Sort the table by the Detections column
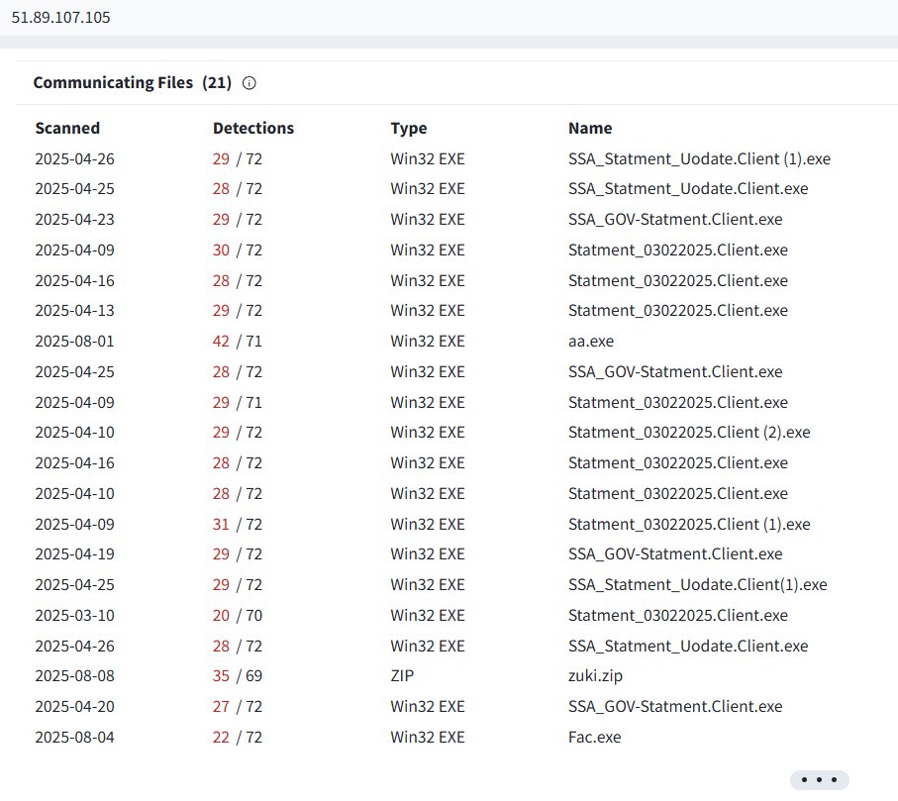Image resolution: width=898 pixels, height=801 pixels. [252, 128]
